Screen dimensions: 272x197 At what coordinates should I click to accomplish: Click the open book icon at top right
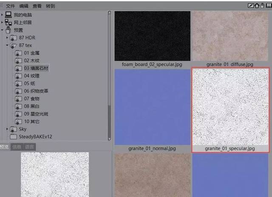[269, 6]
